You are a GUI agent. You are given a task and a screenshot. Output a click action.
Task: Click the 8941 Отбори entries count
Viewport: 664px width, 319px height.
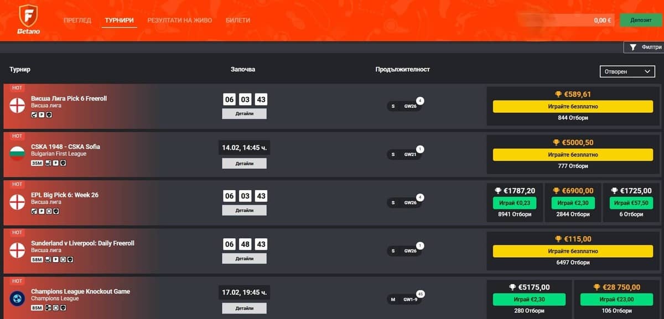(x=515, y=215)
